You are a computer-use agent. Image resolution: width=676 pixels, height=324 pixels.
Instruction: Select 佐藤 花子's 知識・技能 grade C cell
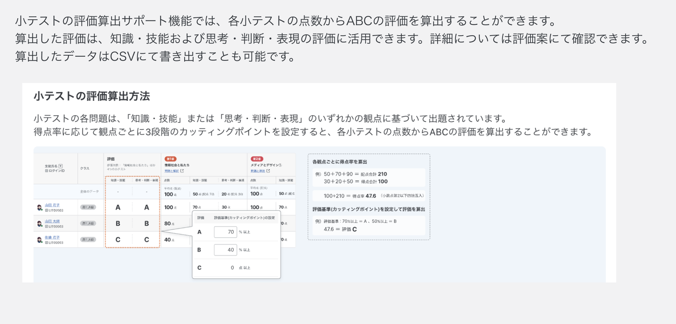118,240
